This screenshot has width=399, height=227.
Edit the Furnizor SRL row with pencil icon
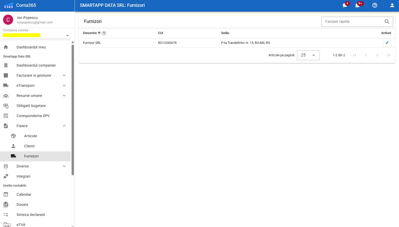[x=387, y=43]
